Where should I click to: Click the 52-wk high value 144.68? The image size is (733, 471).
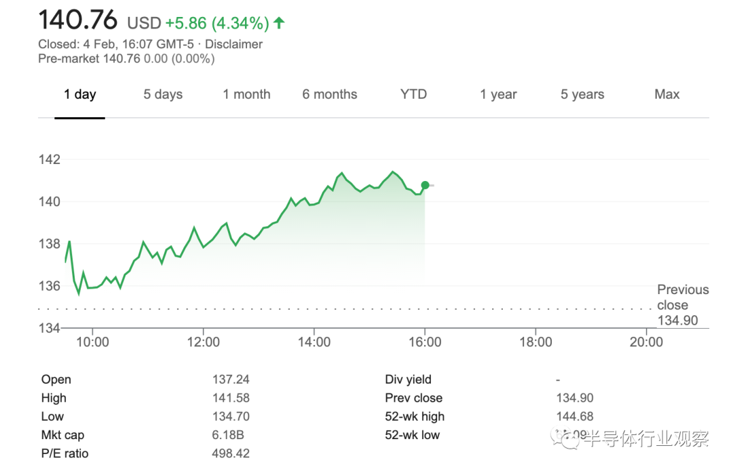coord(575,416)
